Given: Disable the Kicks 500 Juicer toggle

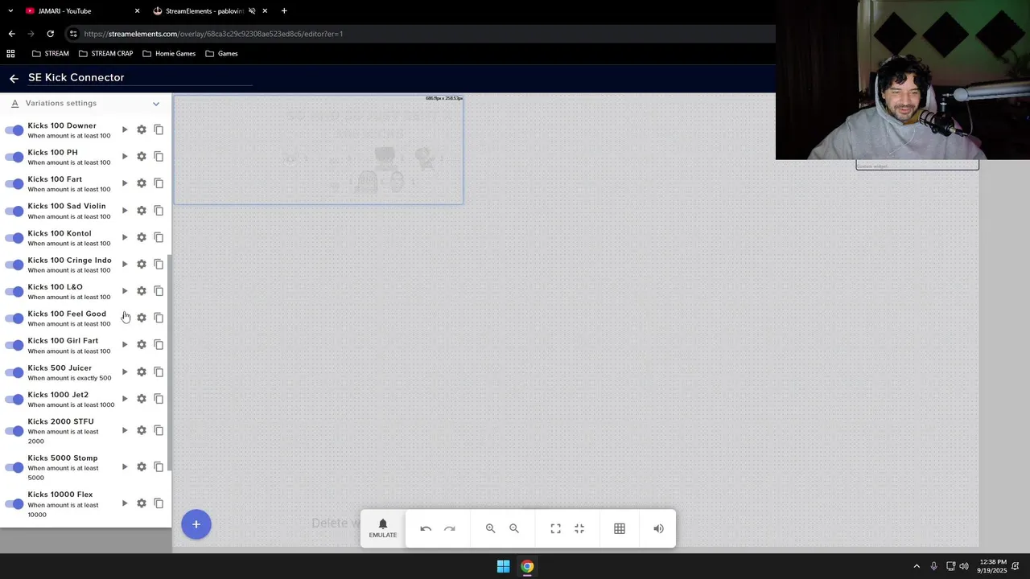Looking at the screenshot, I should (x=14, y=372).
